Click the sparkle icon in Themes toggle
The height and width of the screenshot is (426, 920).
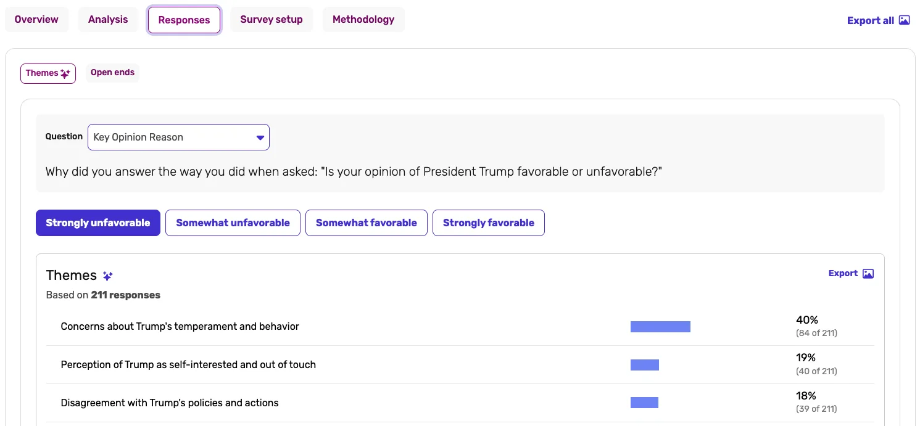(x=65, y=73)
